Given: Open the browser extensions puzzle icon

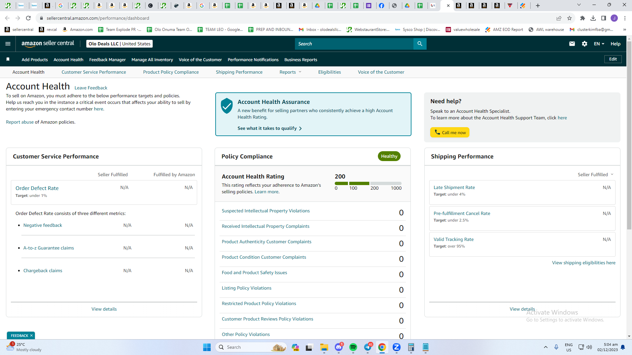Looking at the screenshot, I should pyautogui.click(x=583, y=18).
